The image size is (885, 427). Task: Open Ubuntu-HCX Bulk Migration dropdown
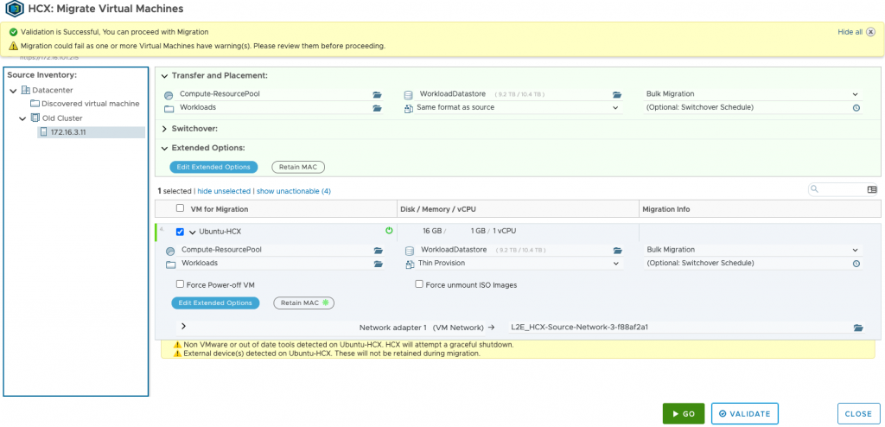tap(855, 250)
